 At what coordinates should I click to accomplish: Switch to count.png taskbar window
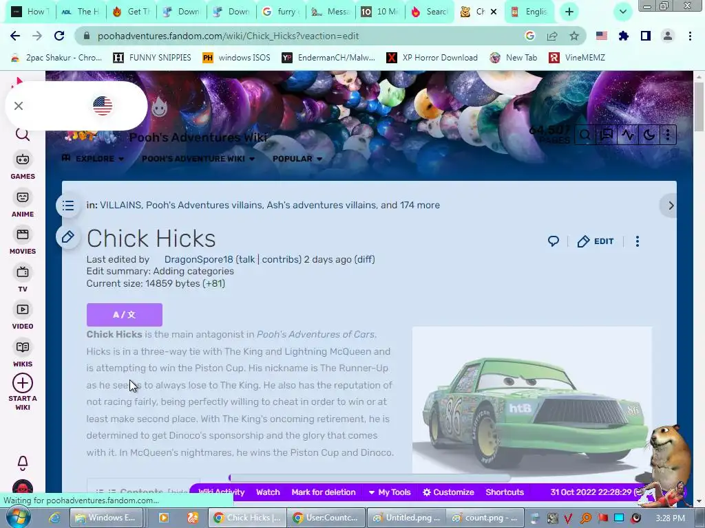485,518
